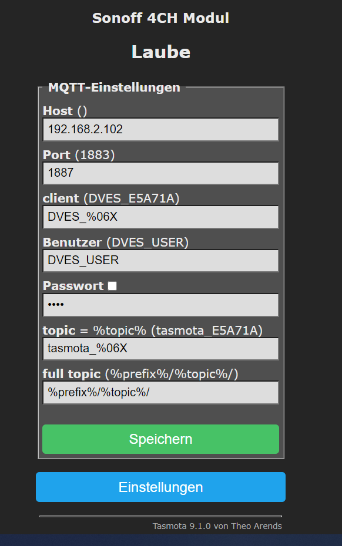The width and height of the screenshot is (342, 546).
Task: Click the Speichern button
Action: (x=160, y=439)
